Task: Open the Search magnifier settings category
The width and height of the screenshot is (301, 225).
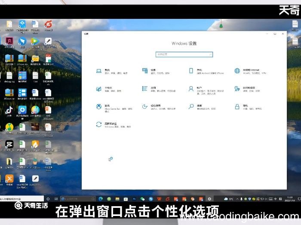Action: point(202,107)
